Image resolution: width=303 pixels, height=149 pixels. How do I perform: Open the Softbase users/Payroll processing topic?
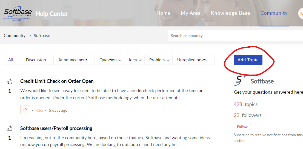(x=56, y=128)
